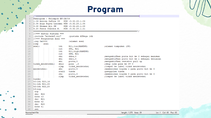Click the "t0:ldi R20,16" line

[x=42, y=82]
